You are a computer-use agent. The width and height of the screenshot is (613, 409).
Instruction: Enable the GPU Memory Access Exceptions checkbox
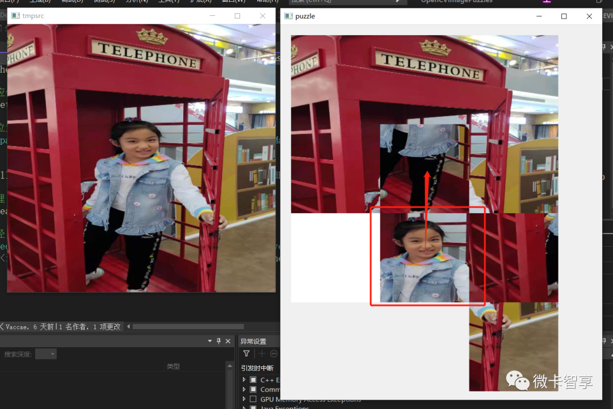pos(253,399)
